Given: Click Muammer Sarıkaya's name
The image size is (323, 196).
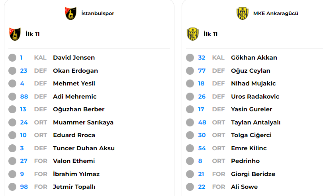Looking at the screenshot, I should pos(83,122).
